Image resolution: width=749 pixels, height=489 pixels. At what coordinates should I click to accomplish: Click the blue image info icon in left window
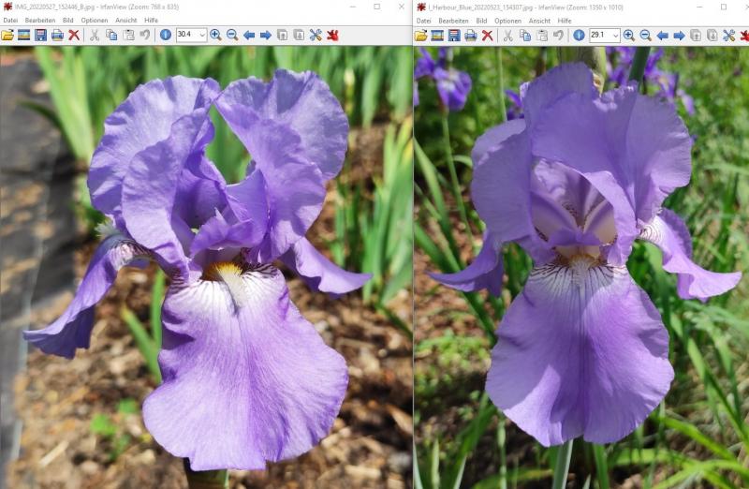165,35
